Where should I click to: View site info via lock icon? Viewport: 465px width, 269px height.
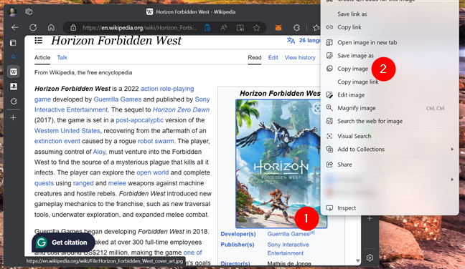pyautogui.click(x=73, y=28)
